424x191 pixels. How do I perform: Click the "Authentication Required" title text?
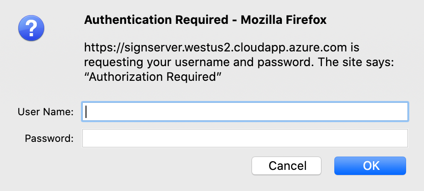pyautogui.click(x=156, y=20)
